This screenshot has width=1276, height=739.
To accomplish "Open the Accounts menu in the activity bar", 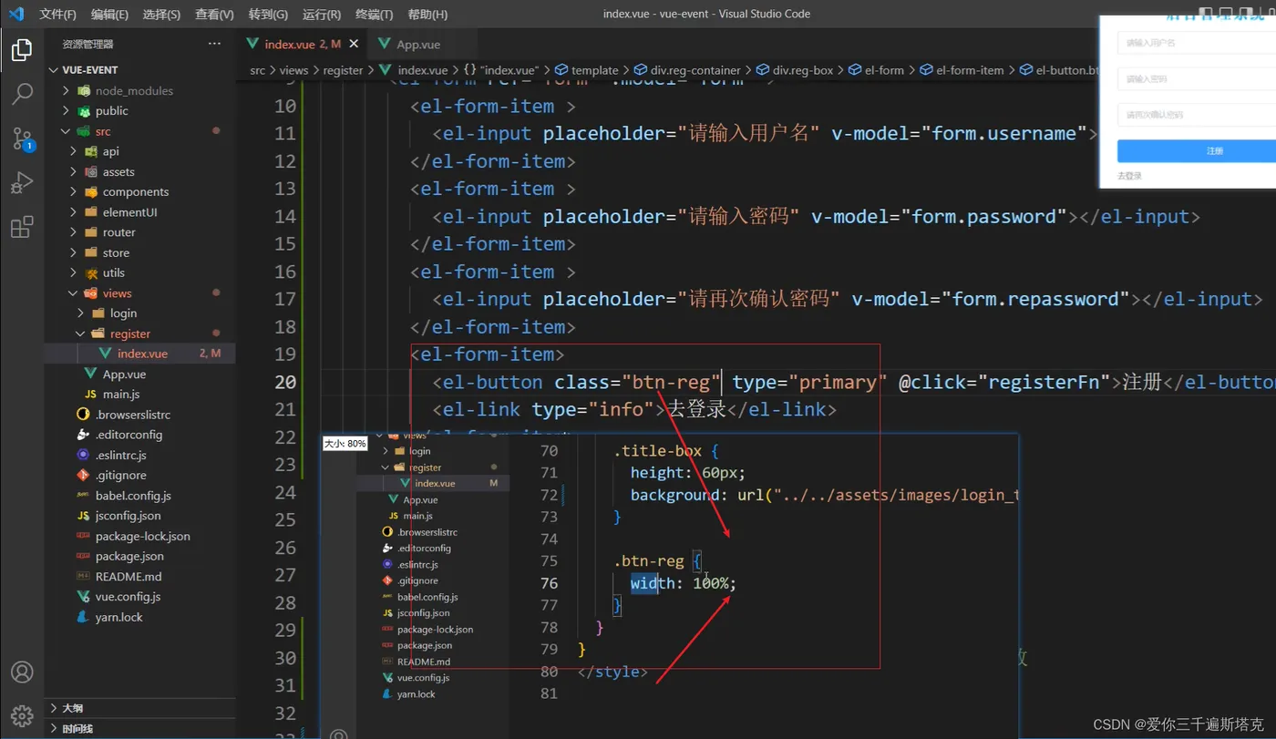I will (22, 672).
